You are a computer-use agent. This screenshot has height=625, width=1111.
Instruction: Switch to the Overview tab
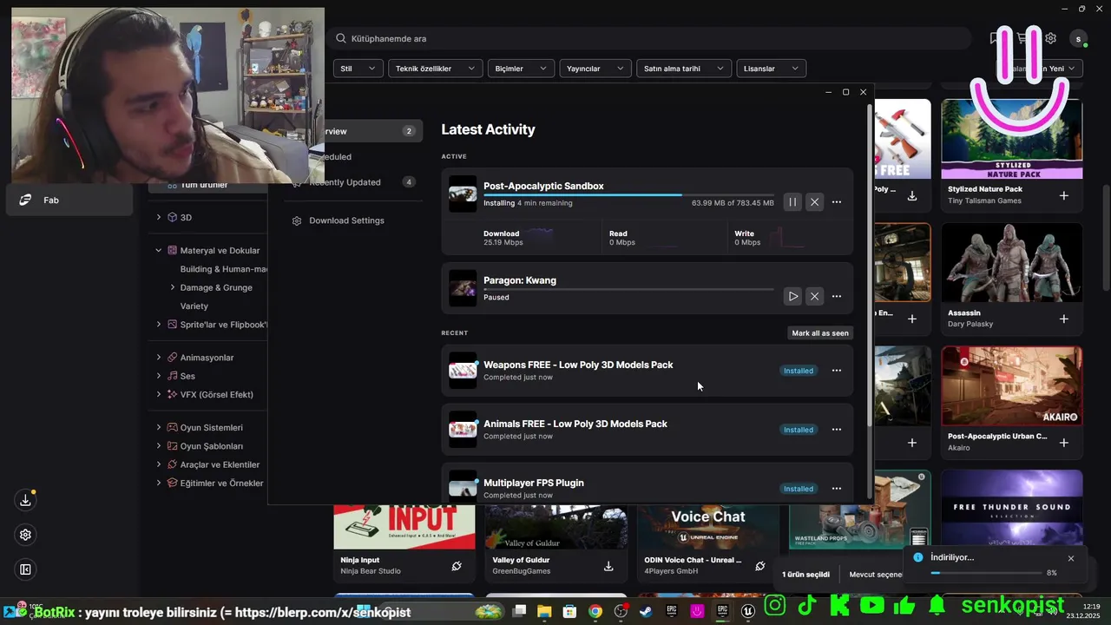tap(372, 131)
